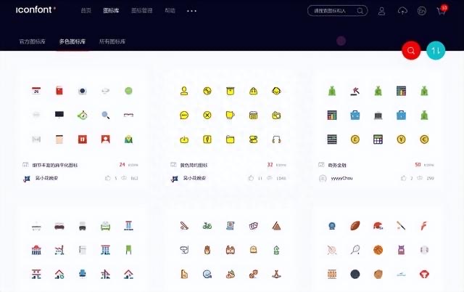Click the cloud upload icon
The height and width of the screenshot is (292, 464).
click(402, 11)
